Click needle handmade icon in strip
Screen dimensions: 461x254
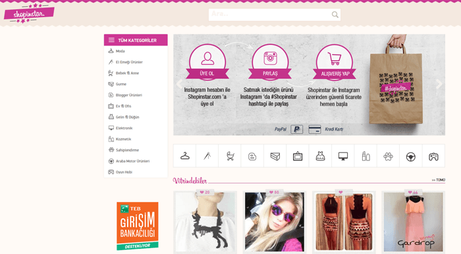click(207, 156)
